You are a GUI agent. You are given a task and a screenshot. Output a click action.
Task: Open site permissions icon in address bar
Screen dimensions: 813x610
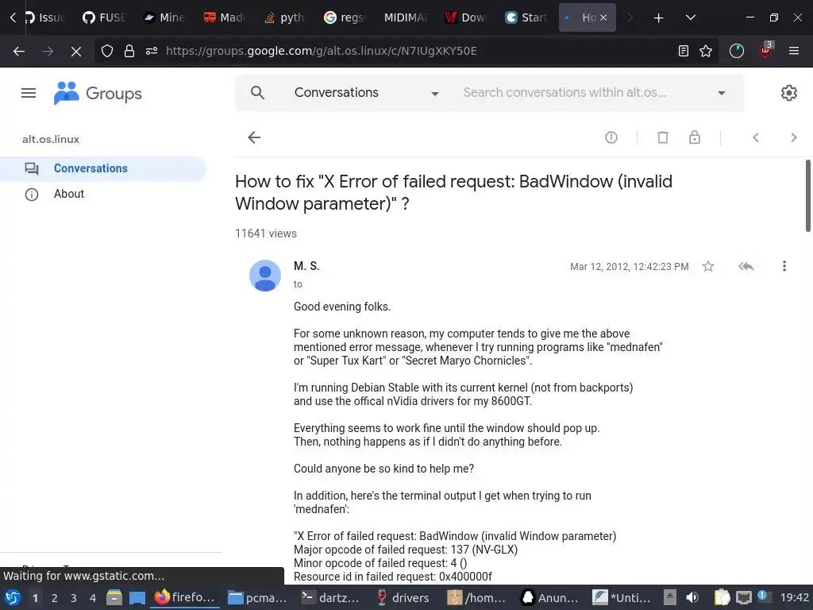152,51
